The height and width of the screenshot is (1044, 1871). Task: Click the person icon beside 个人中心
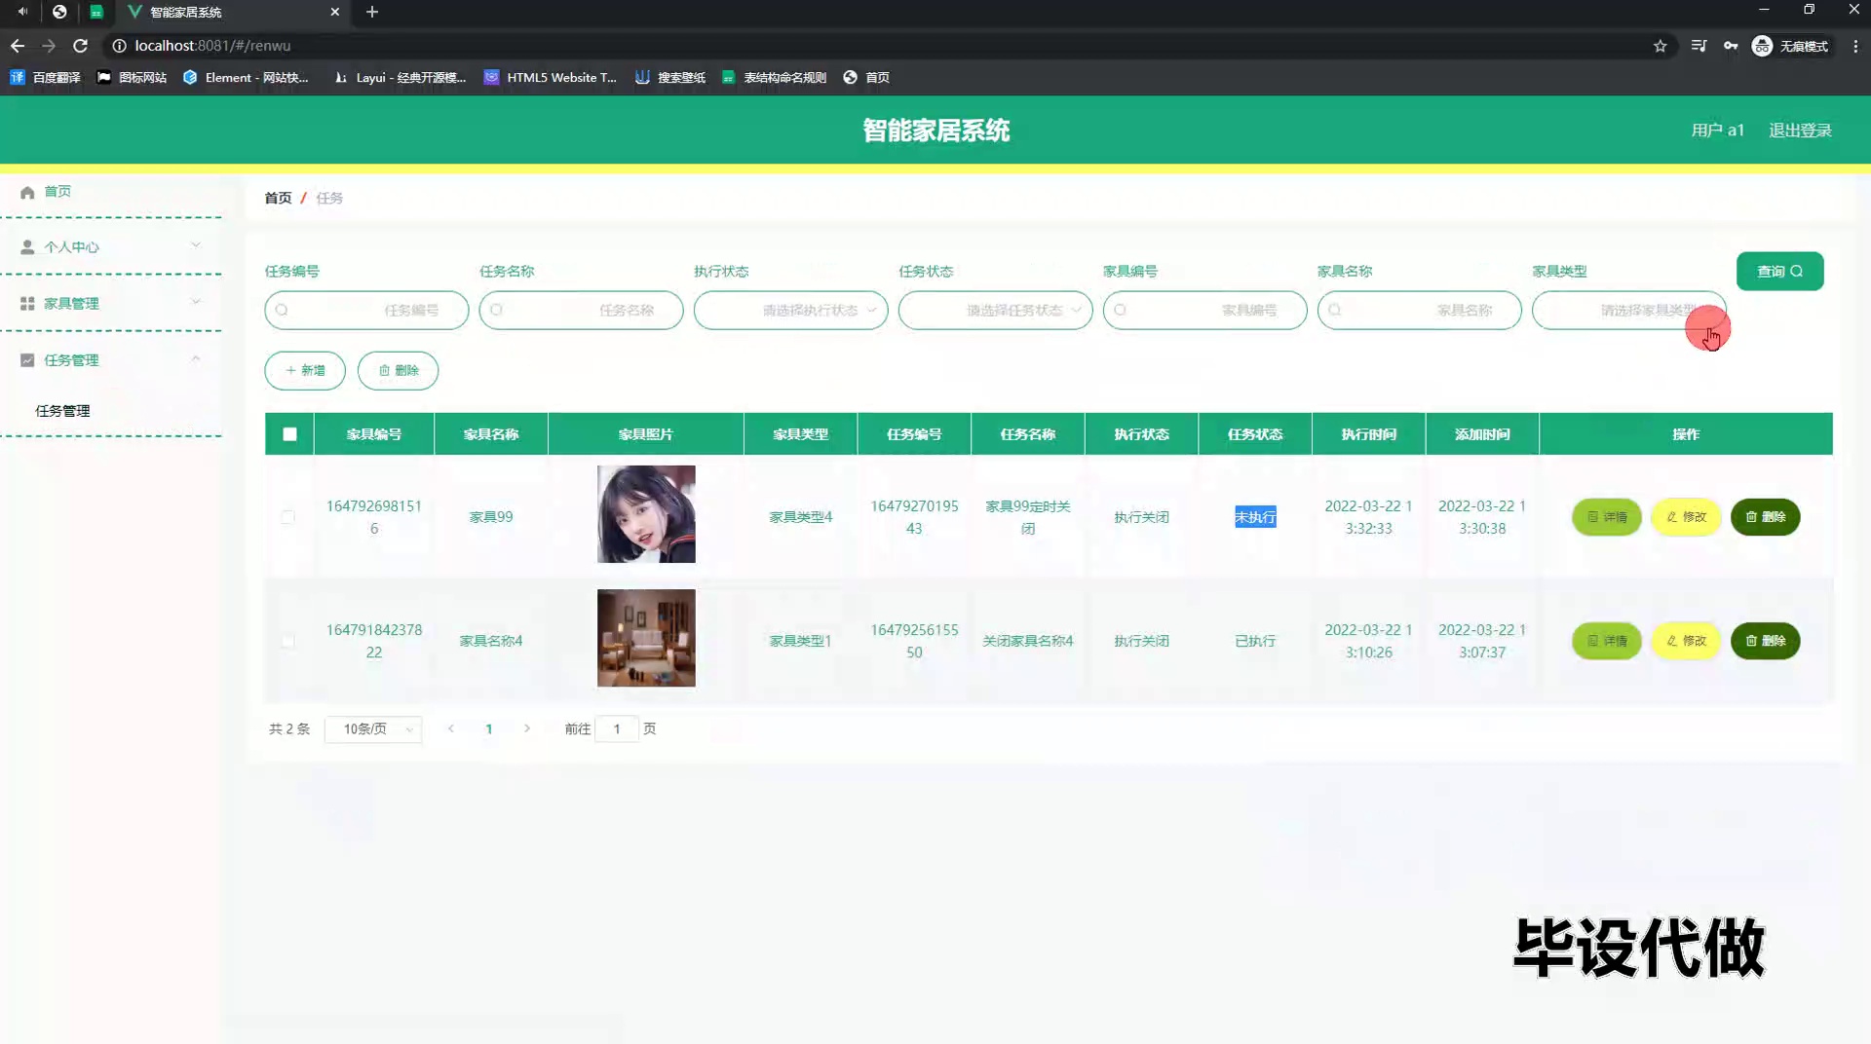click(27, 247)
